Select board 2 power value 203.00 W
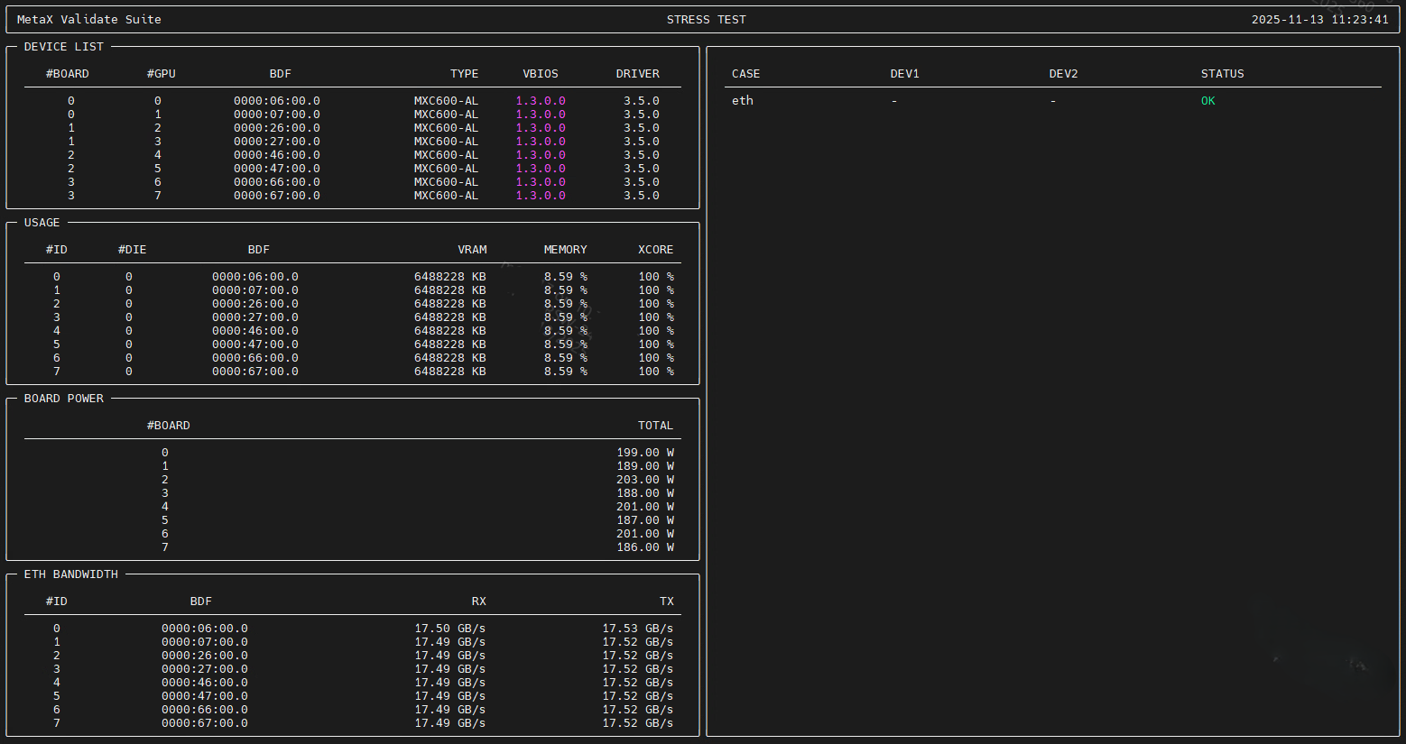 pos(644,480)
